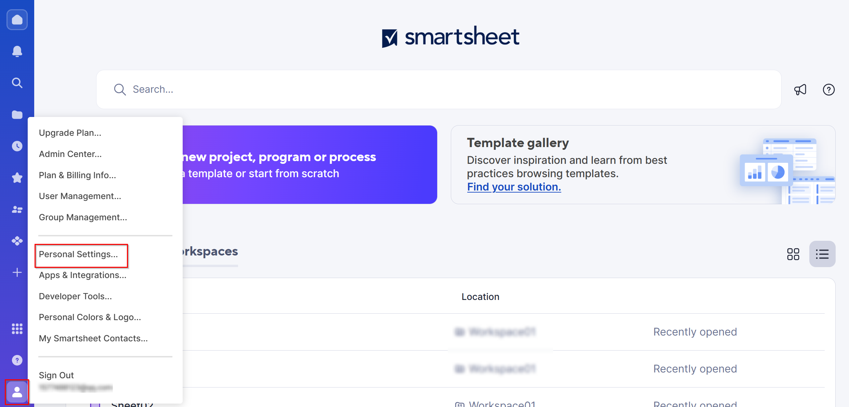Viewport: 849px width, 407px height.
Task: Switch workspaces to grid view
Action: click(x=793, y=254)
